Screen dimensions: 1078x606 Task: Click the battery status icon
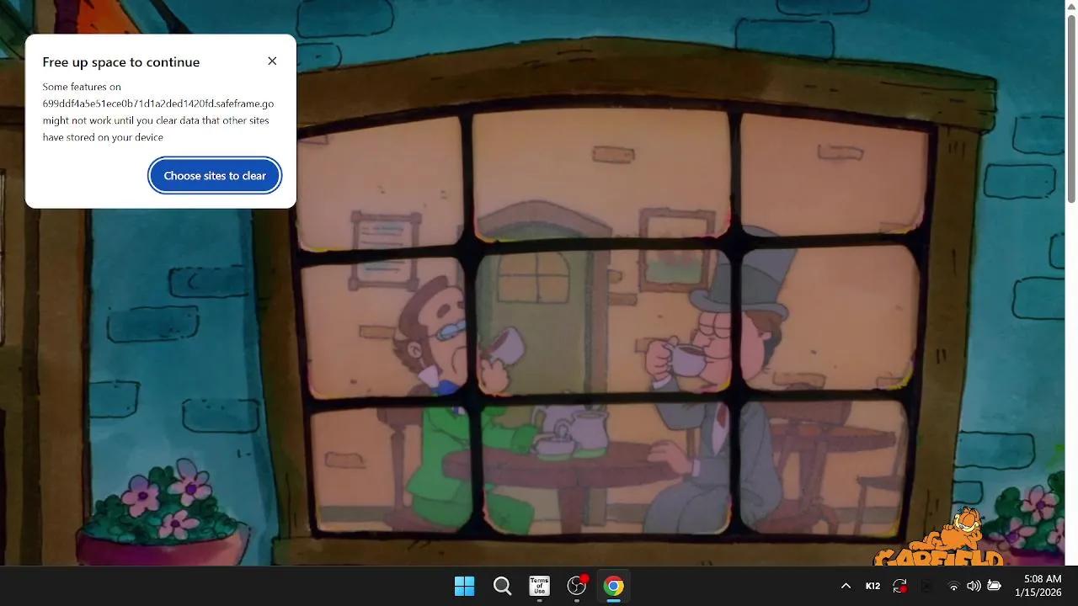(994, 586)
